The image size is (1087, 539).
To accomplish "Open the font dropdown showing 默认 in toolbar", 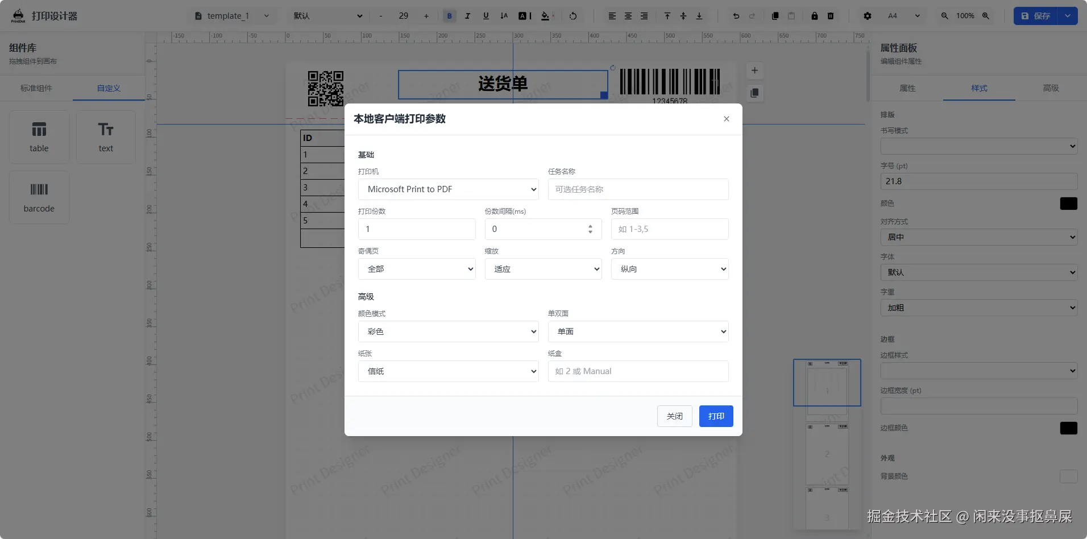I will [x=328, y=16].
